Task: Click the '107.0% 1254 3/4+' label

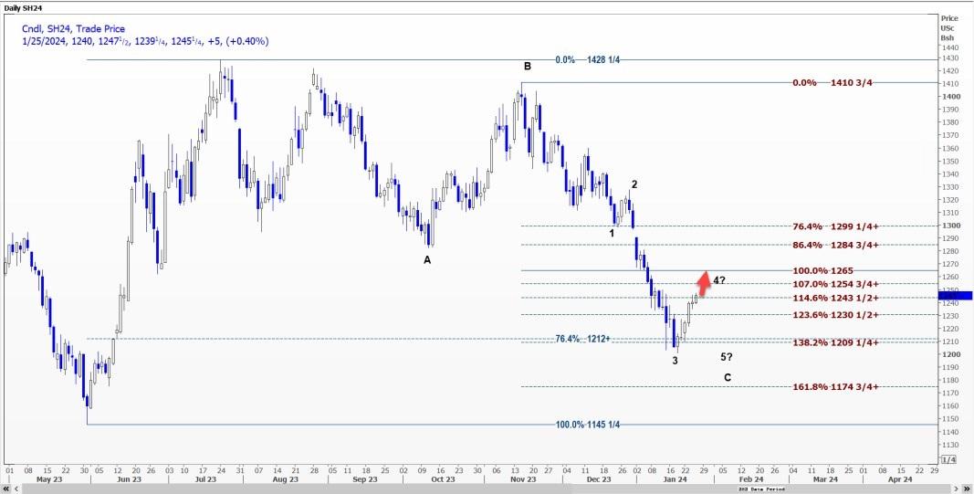Action: 836,284
